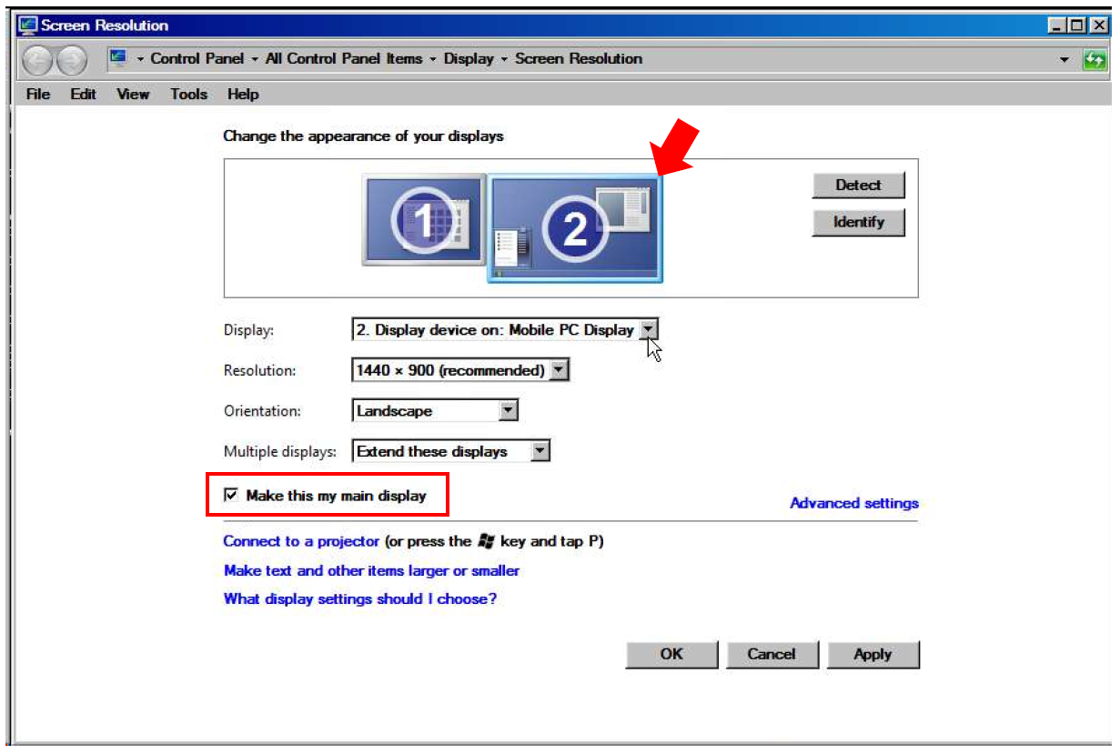Toggle Make this my main display checkbox

click(232, 496)
